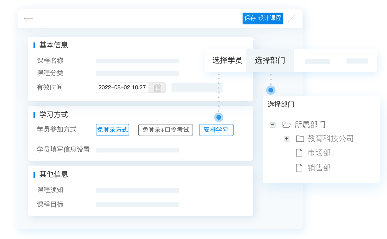Click the document icon beside 市场部

pyautogui.click(x=299, y=153)
